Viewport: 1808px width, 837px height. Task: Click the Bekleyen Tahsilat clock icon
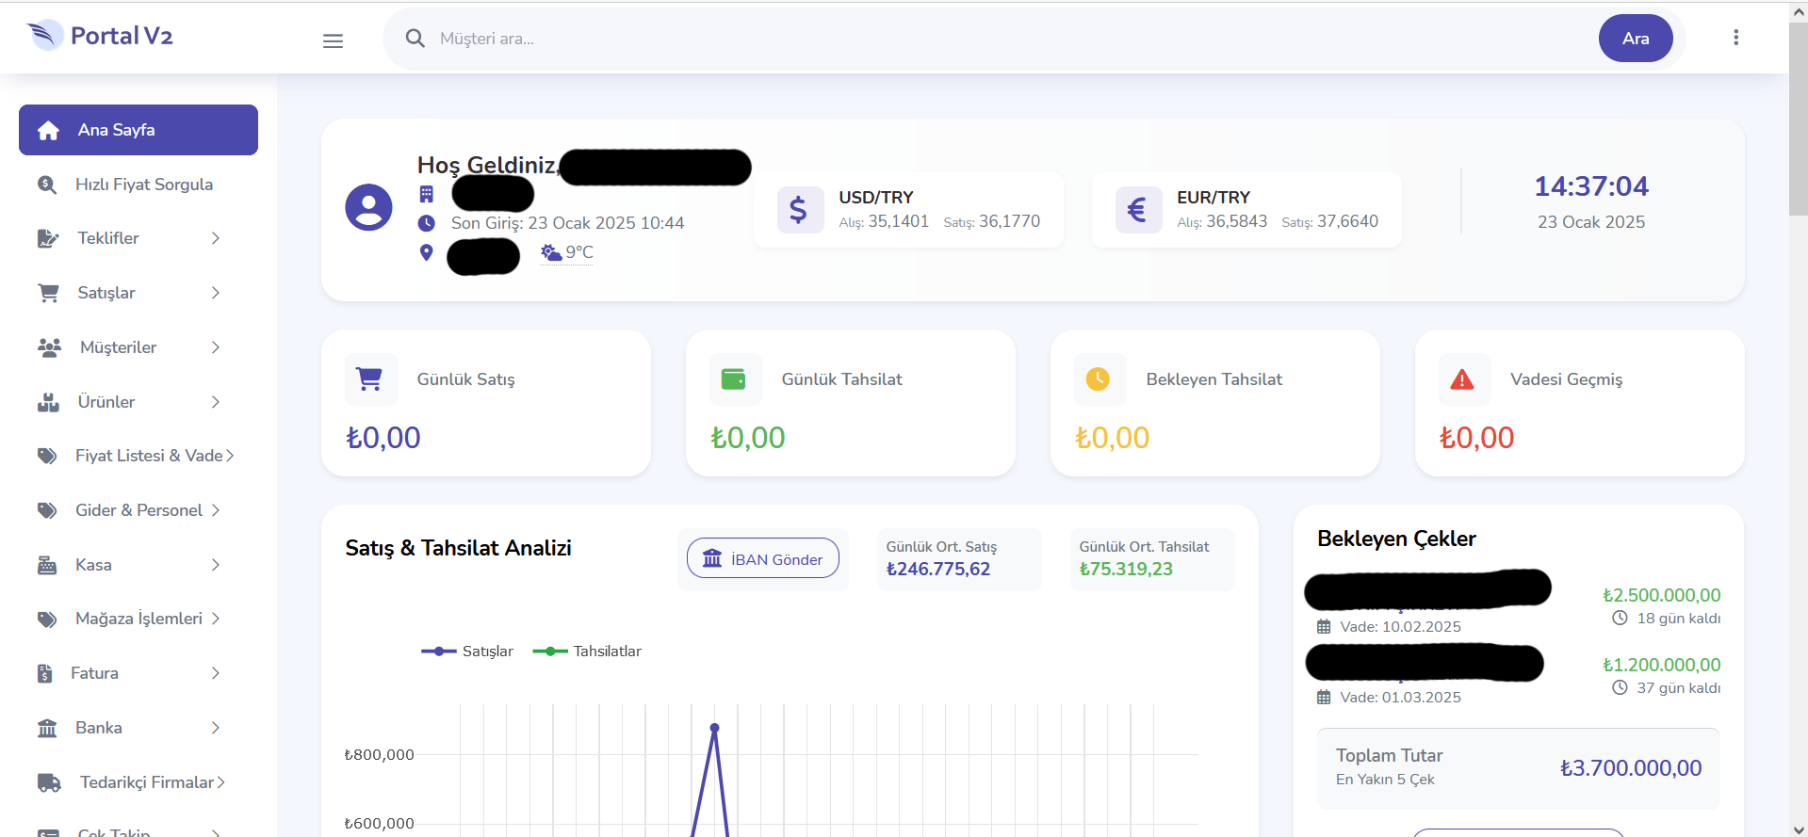(1099, 379)
